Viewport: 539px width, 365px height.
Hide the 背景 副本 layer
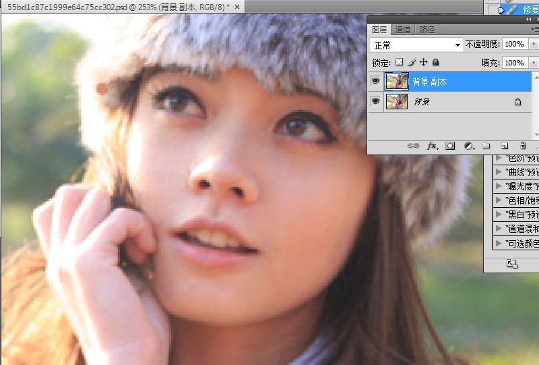pyautogui.click(x=375, y=81)
